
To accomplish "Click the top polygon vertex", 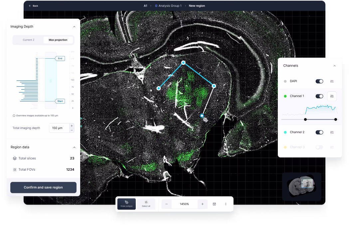I will coord(183,63).
